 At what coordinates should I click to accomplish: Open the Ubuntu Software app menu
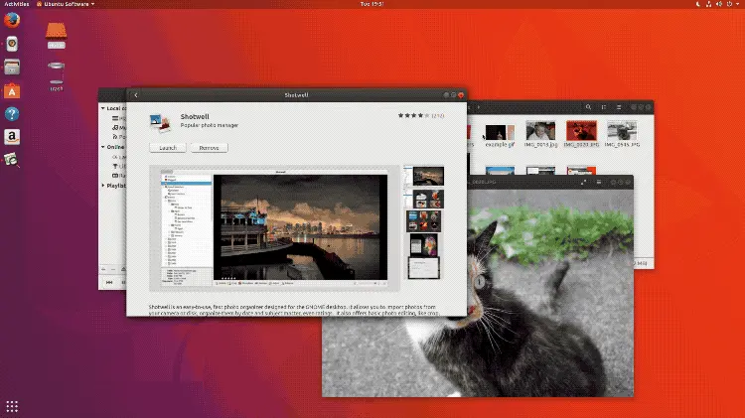66,4
